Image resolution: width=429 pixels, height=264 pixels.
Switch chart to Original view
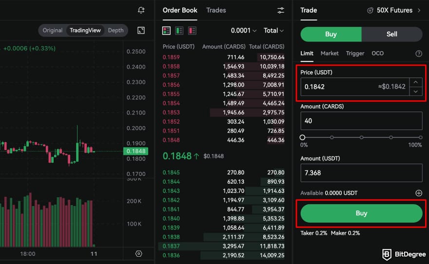(x=53, y=30)
